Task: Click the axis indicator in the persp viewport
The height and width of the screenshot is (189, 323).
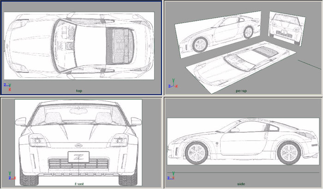Action: point(171,85)
